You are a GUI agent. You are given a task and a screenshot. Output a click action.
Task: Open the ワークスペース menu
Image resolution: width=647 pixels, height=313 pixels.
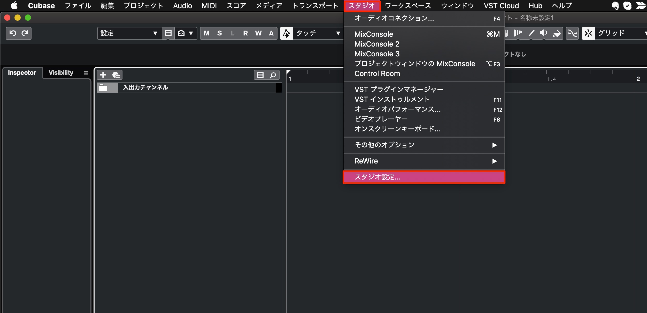coord(408,6)
